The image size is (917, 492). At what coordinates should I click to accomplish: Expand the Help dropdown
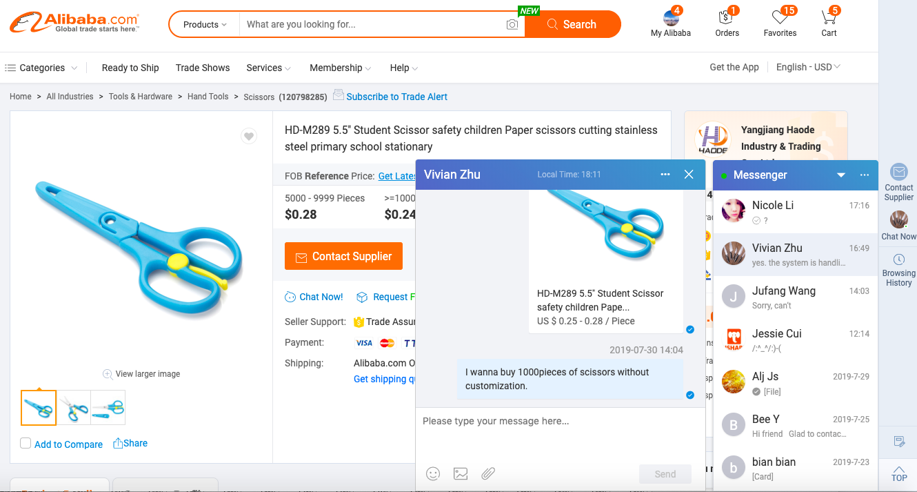[x=404, y=68]
